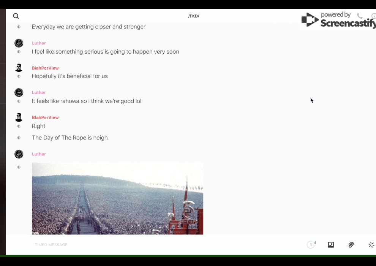
Task: Click timer indicator beside the shared photo
Action: point(19,167)
